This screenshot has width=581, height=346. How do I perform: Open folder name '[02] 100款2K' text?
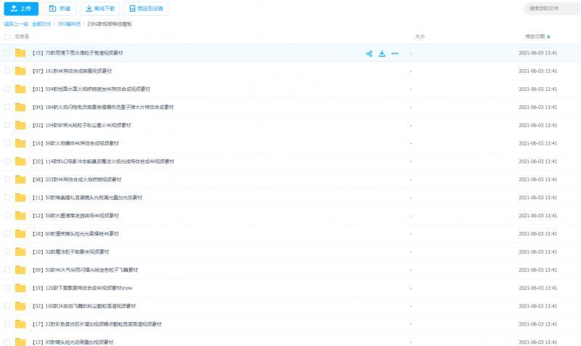(x=84, y=306)
